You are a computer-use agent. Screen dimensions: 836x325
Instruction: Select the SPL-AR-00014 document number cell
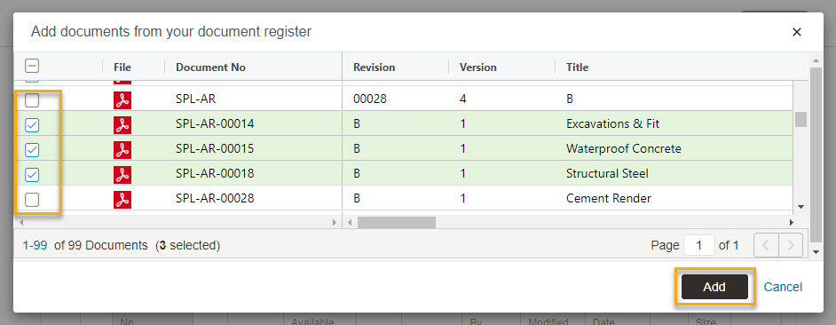click(215, 124)
